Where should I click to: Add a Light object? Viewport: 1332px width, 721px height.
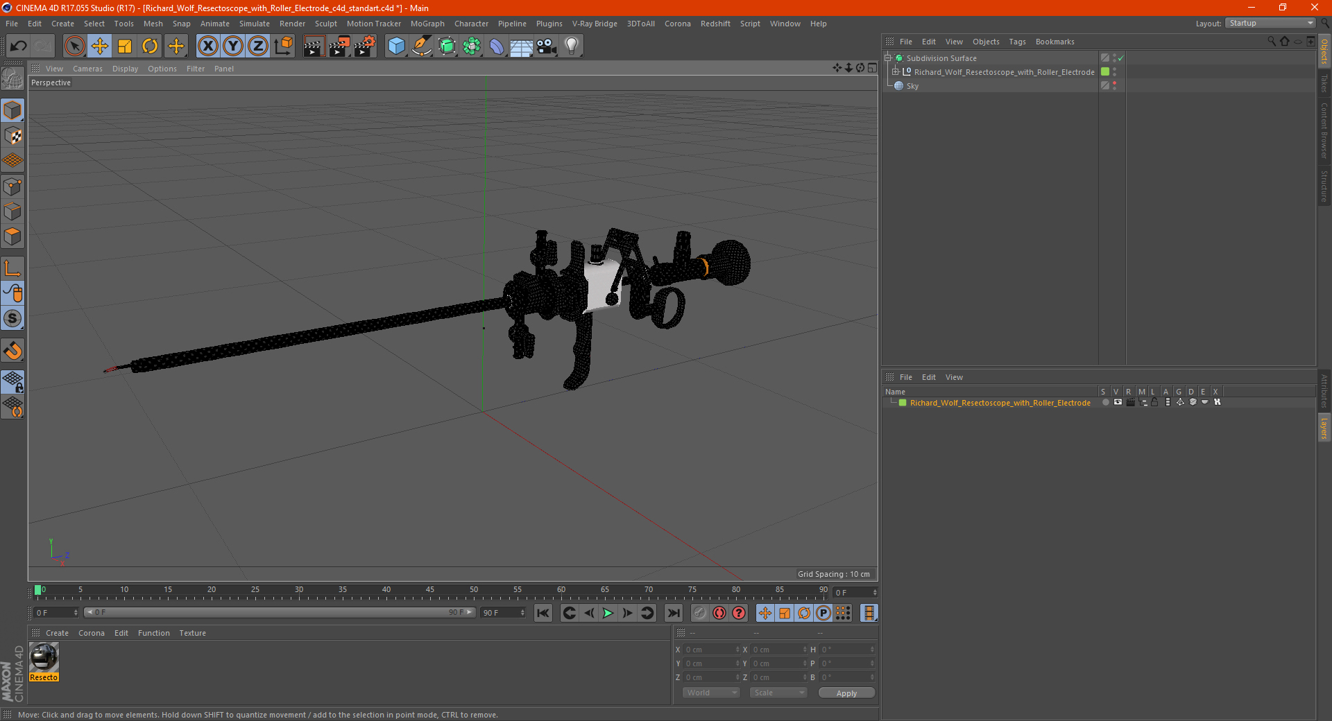[x=571, y=46]
